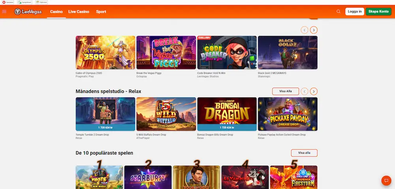This screenshot has height=189, width=395.
Task: Click the Octoplay provider text
Action: coord(141,77)
